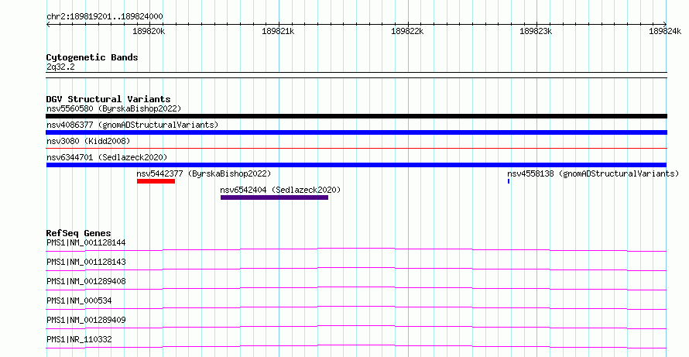689x357 pixels.
Task: Click the 189823k ruler tick label
Action: coord(536,31)
